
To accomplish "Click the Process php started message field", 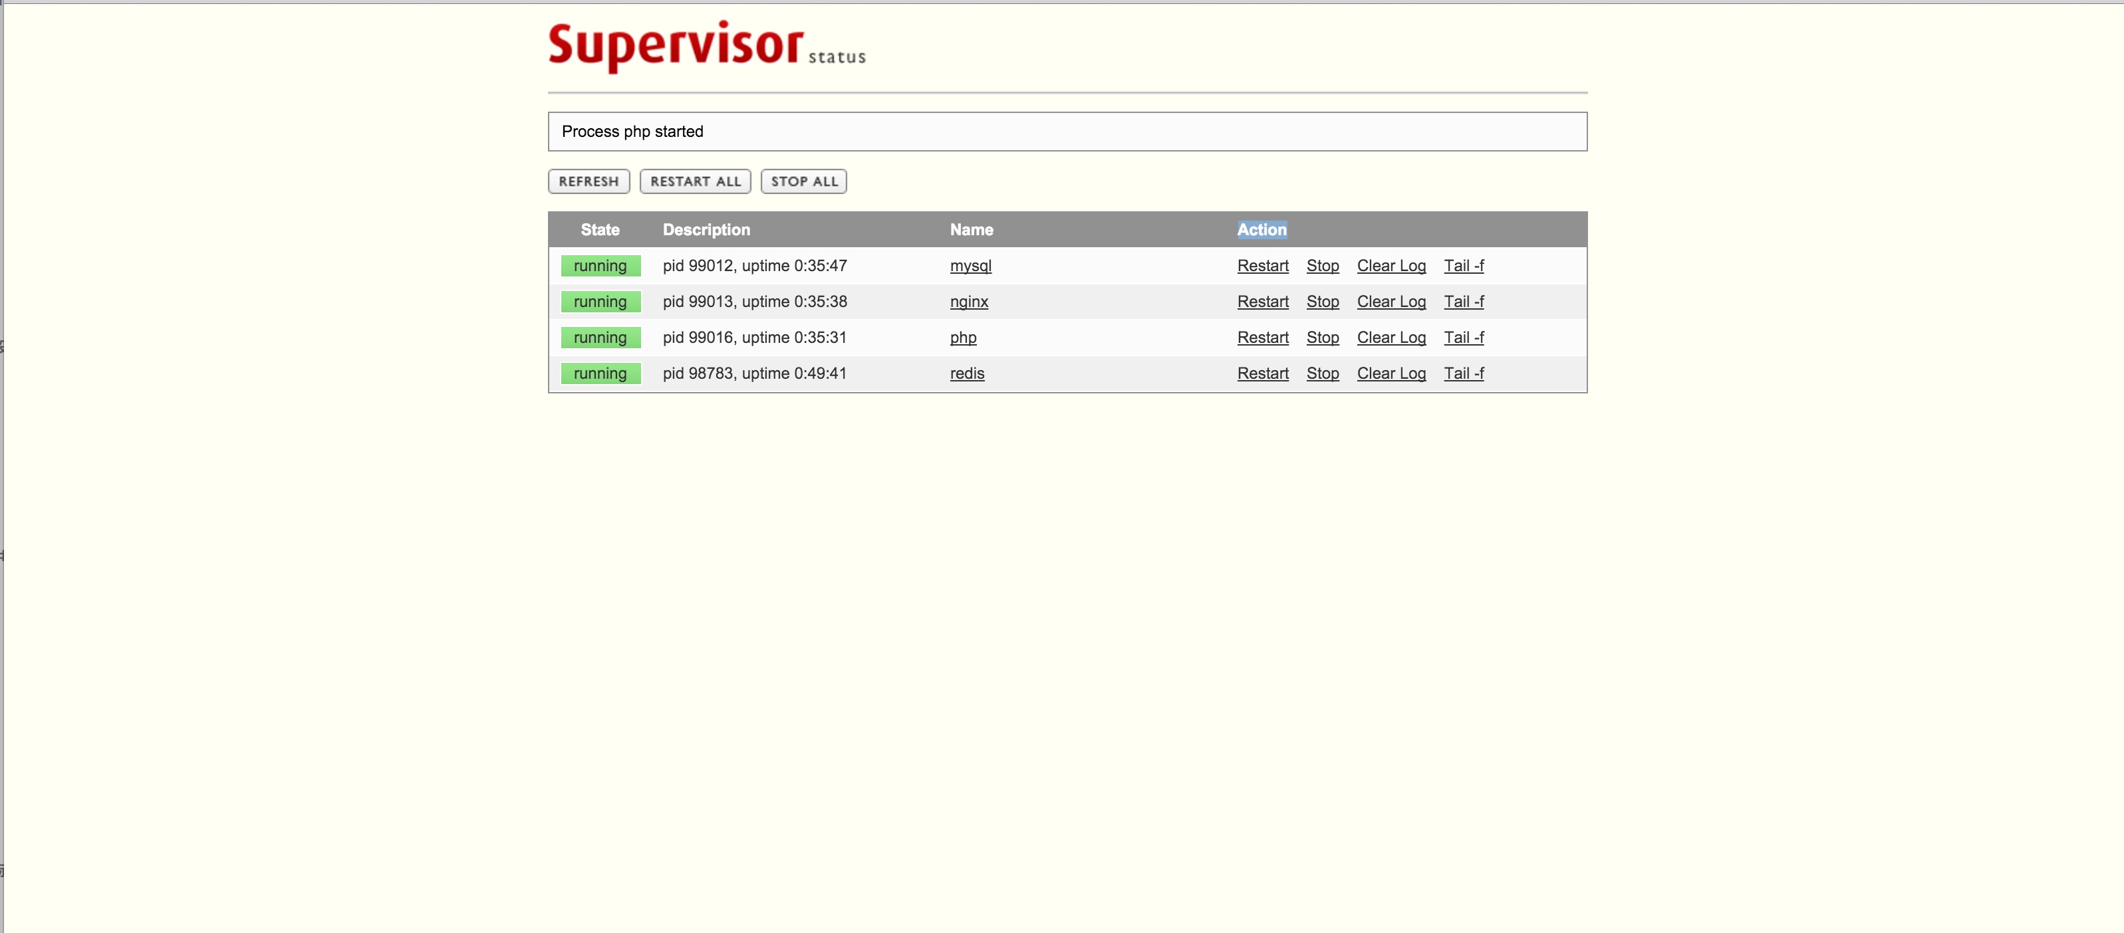I will pos(1069,130).
